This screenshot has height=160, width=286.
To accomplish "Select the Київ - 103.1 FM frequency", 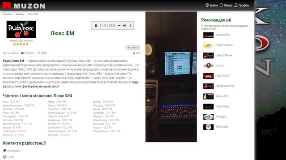I will [x=11, y=102].
